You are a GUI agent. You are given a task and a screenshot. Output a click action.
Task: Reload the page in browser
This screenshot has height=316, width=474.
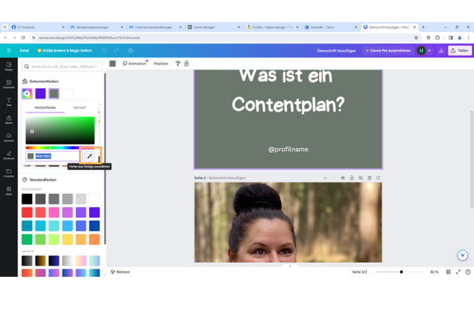pyautogui.click(x=23, y=37)
